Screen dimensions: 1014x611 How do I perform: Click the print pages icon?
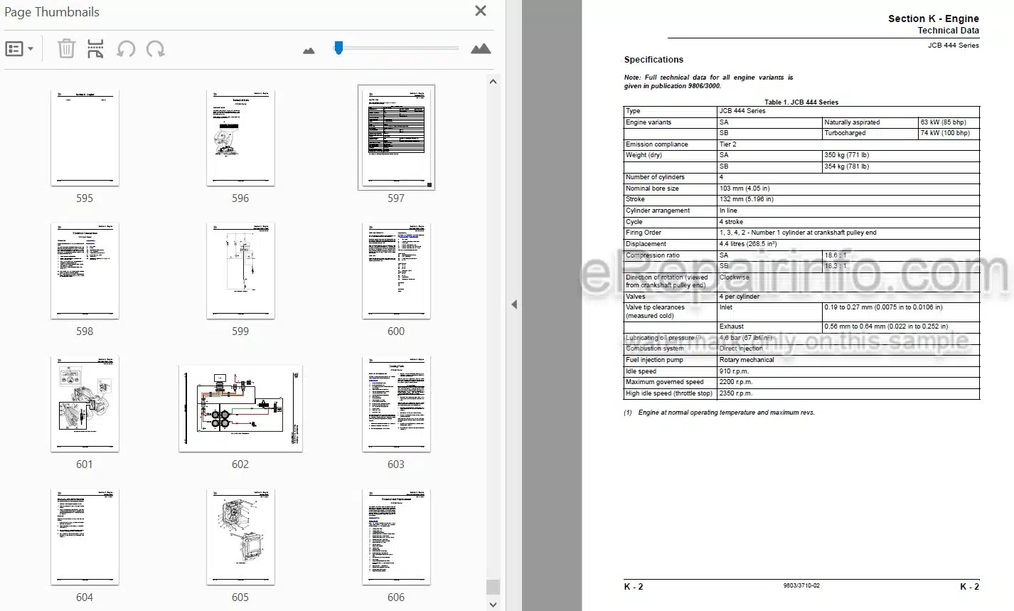pyautogui.click(x=95, y=48)
